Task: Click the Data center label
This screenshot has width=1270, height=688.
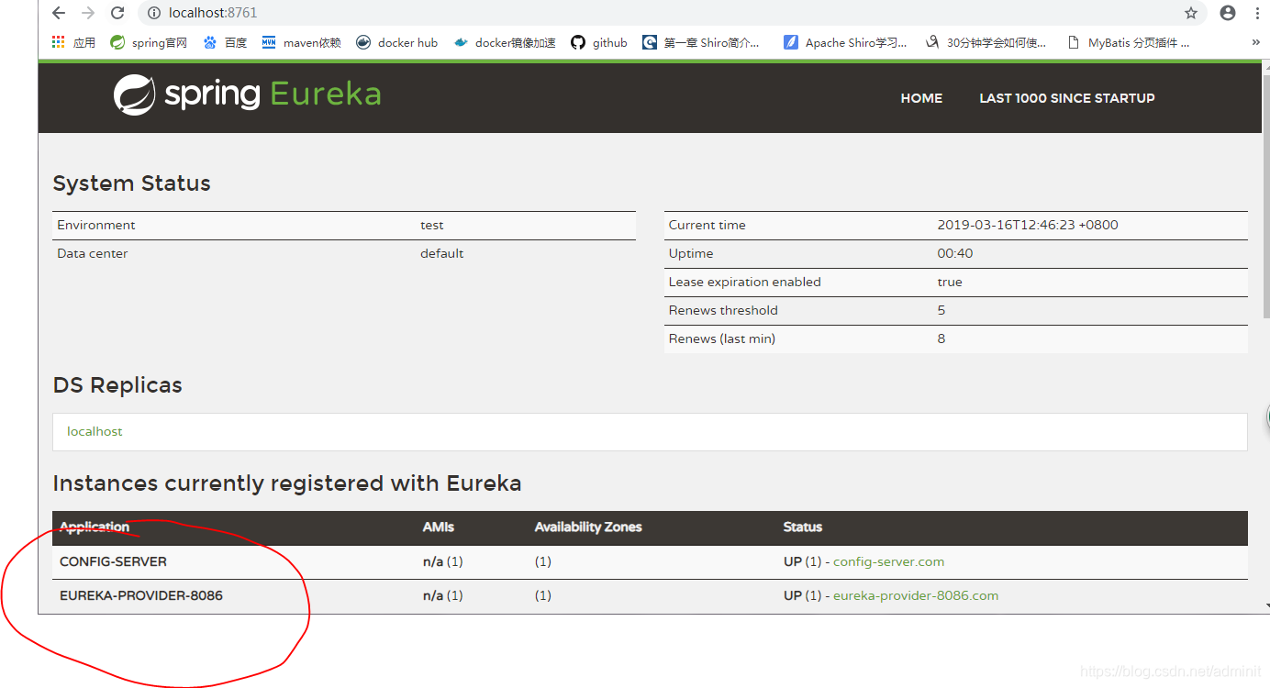Action: point(92,253)
